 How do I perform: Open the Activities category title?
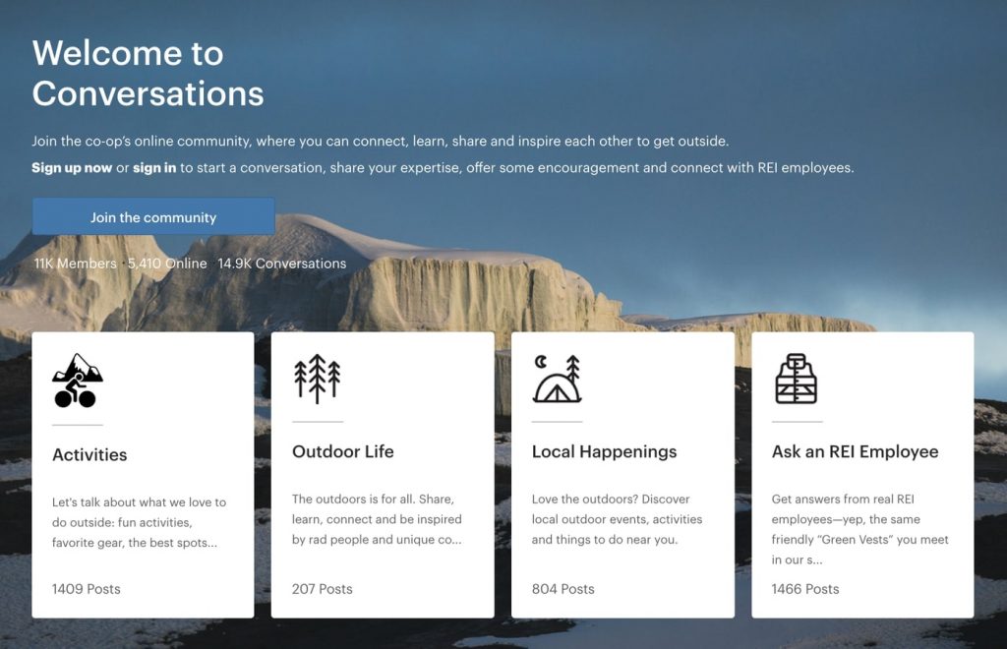click(89, 454)
